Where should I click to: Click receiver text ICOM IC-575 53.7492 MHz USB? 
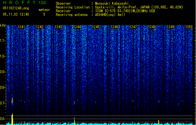coord(125,11)
